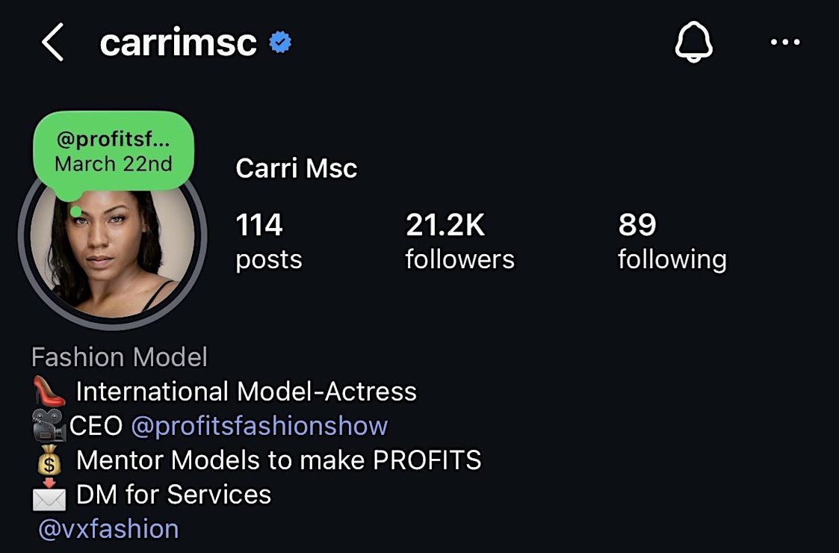
Task: View the 114 posts count
Action: click(268, 241)
